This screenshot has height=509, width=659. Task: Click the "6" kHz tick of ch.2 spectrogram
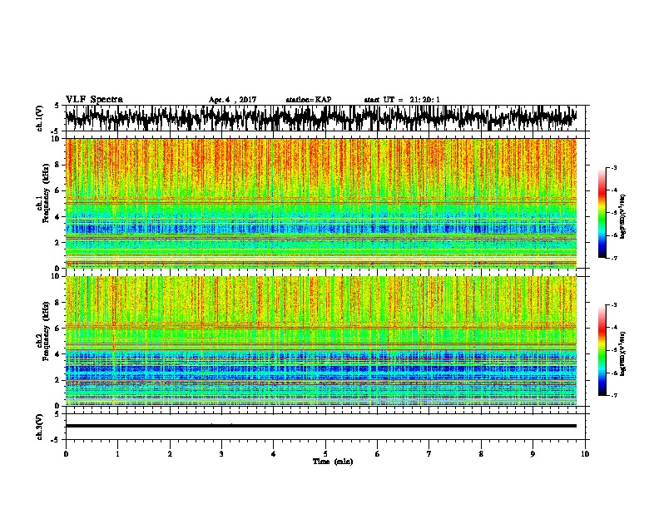[59, 329]
